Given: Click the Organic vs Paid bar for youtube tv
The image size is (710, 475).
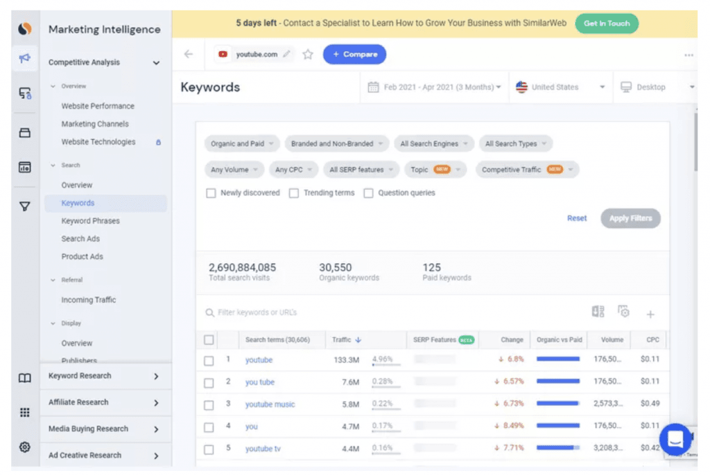Looking at the screenshot, I should [558, 447].
